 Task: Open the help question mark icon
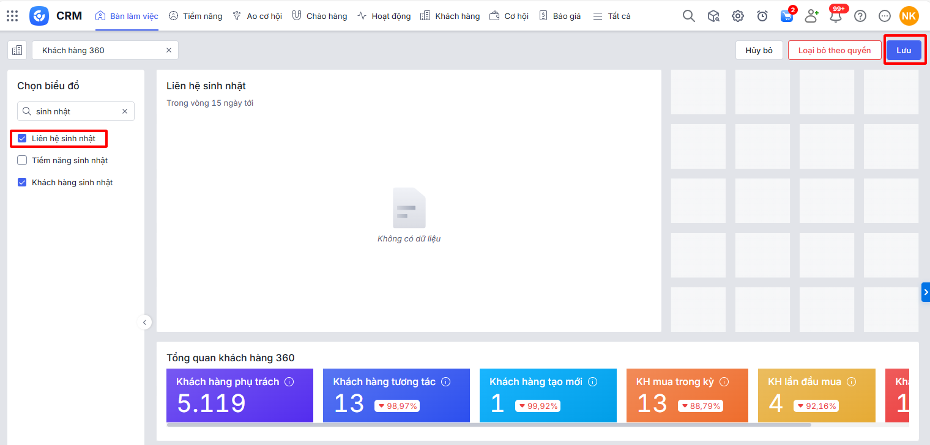860,17
